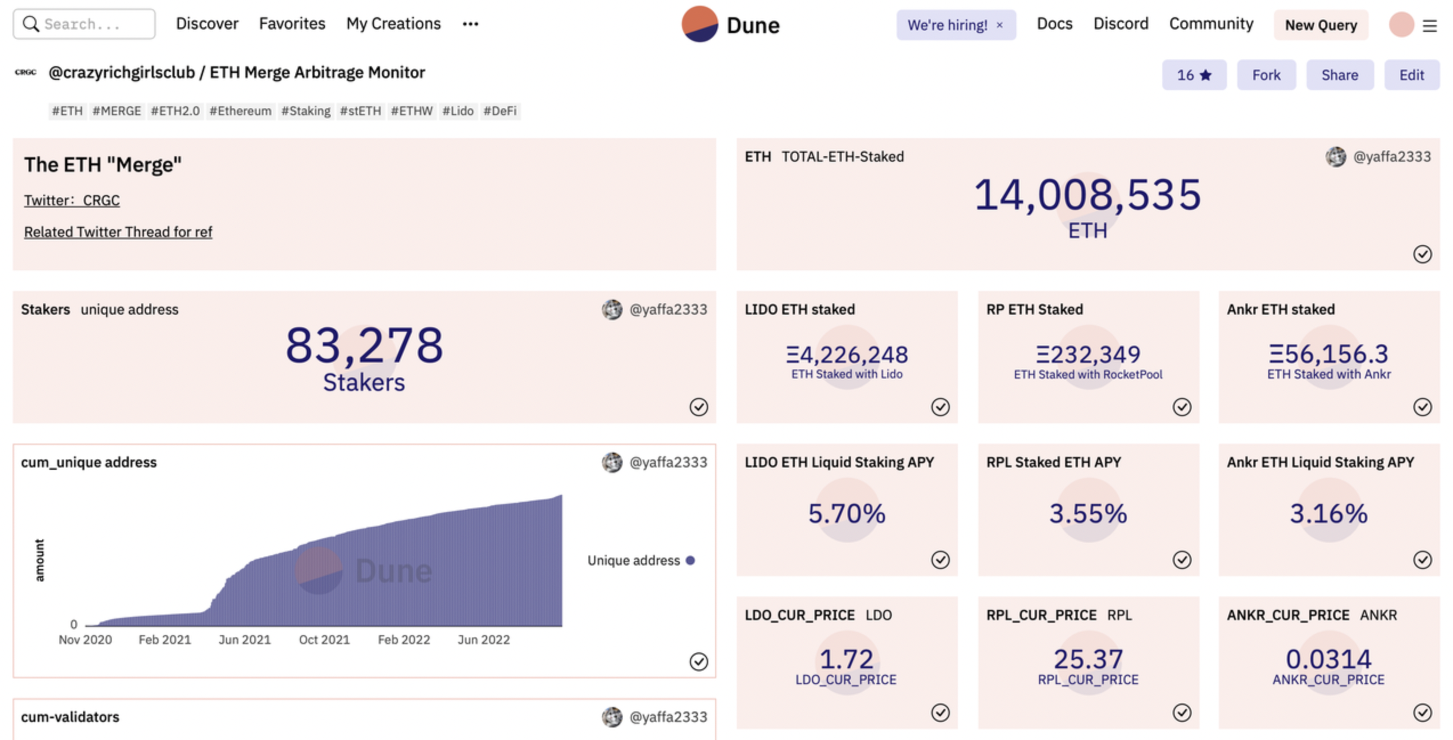
Task: Open the Twitter: CRGC link
Action: 72,201
